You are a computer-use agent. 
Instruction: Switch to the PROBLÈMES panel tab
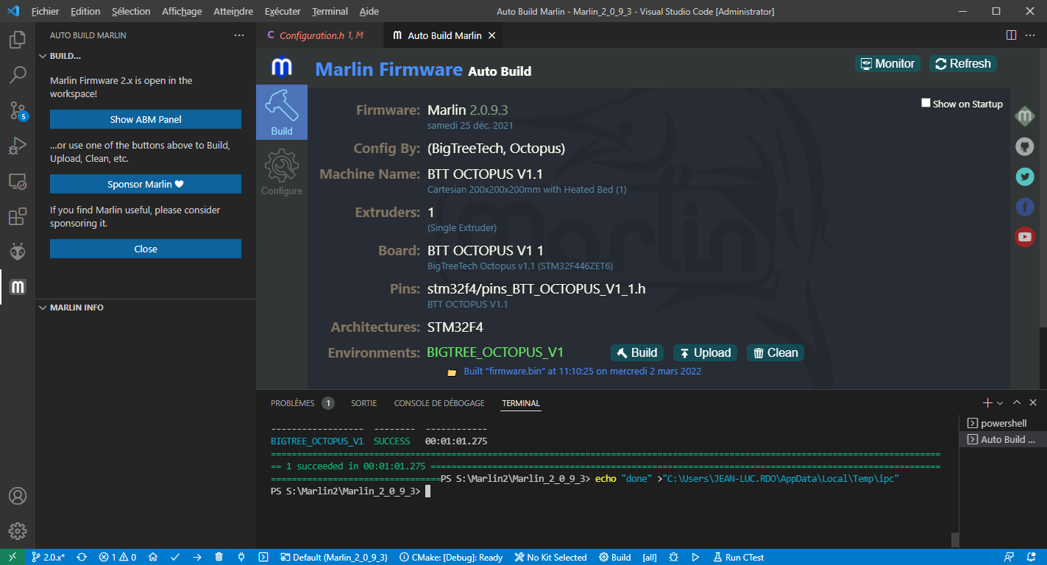point(302,403)
